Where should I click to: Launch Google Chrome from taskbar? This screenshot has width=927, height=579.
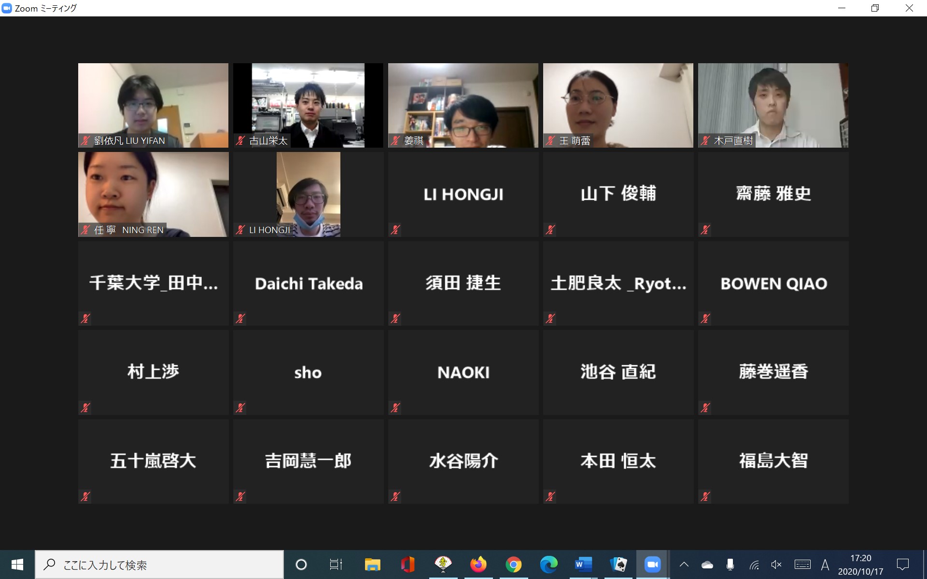click(x=513, y=565)
